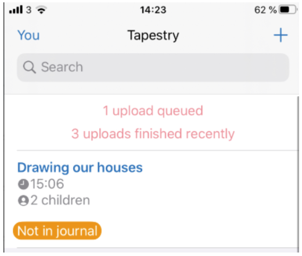Tap the 14:23 status bar clock
Image resolution: width=302 pixels, height=256 pixels.
tap(153, 10)
